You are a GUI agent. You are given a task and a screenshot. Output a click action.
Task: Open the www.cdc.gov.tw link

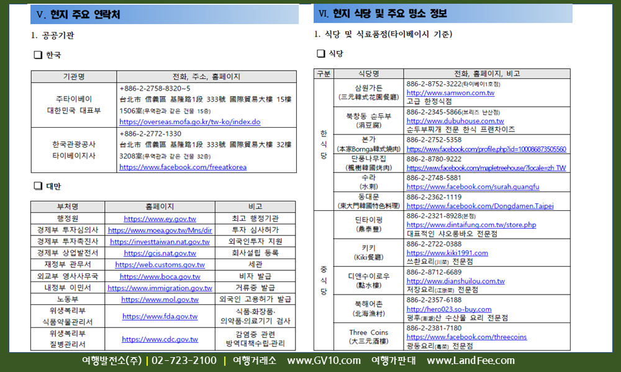click(x=160, y=339)
